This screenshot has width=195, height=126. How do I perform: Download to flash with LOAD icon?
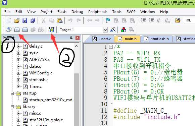(52, 30)
